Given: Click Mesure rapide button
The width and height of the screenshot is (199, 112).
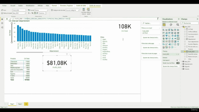Looking at the screenshot, I should 88,11.
